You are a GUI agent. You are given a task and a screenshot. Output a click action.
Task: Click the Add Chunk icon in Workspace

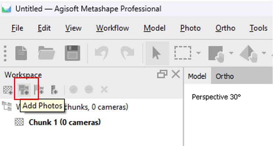click(x=8, y=90)
